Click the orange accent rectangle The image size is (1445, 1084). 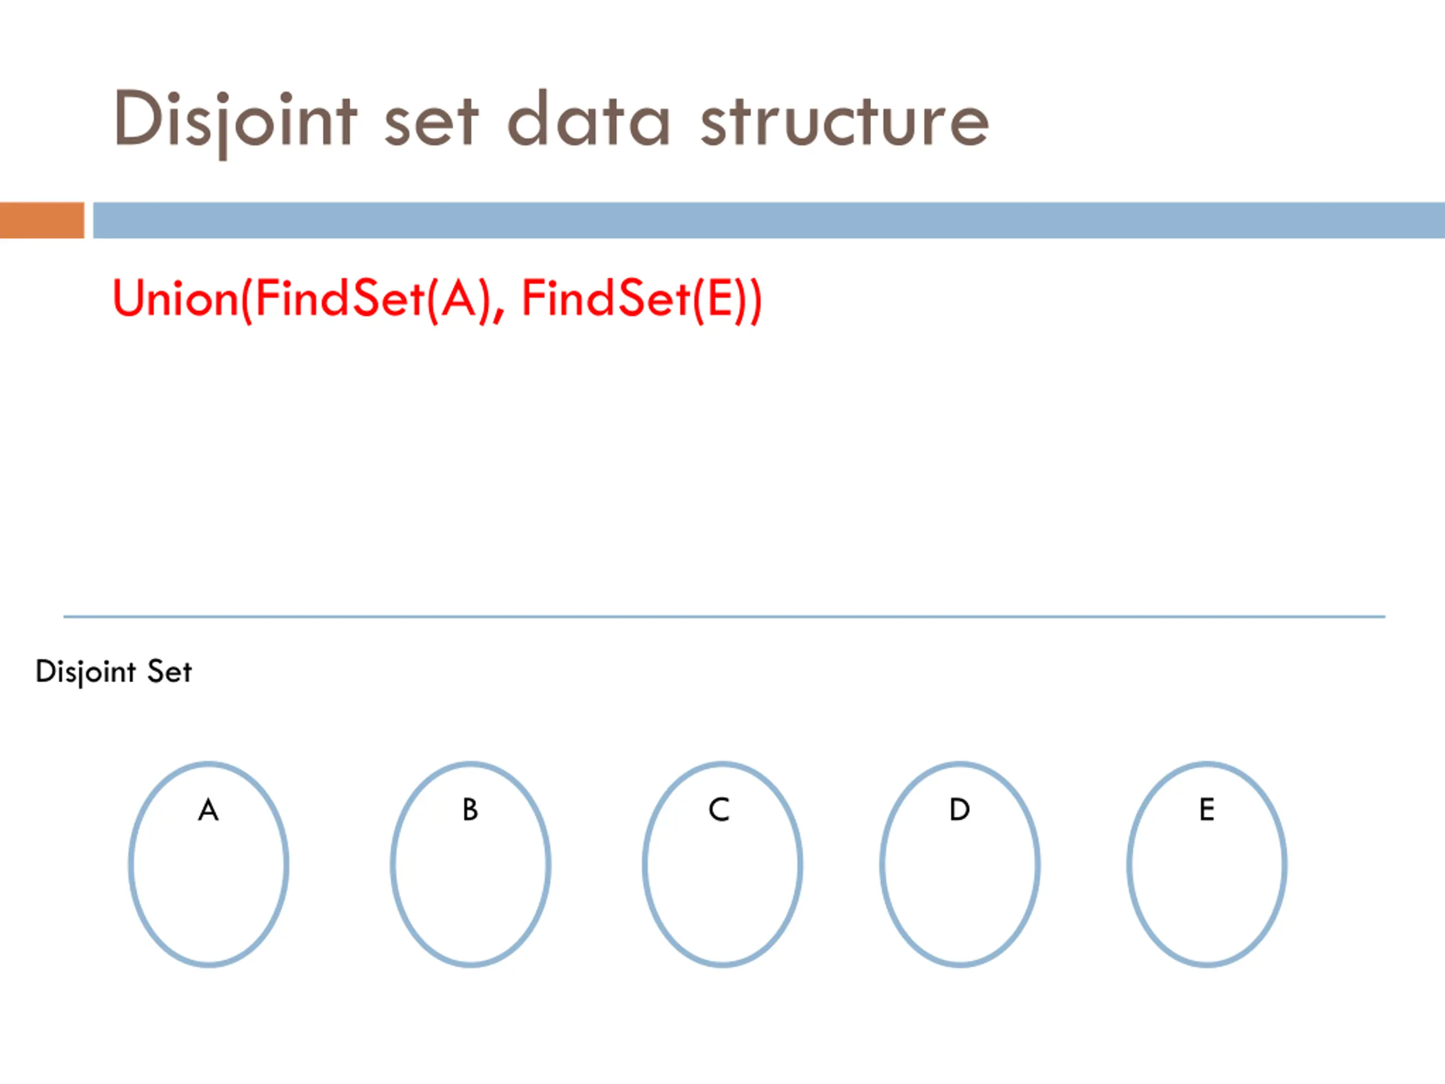coord(42,220)
